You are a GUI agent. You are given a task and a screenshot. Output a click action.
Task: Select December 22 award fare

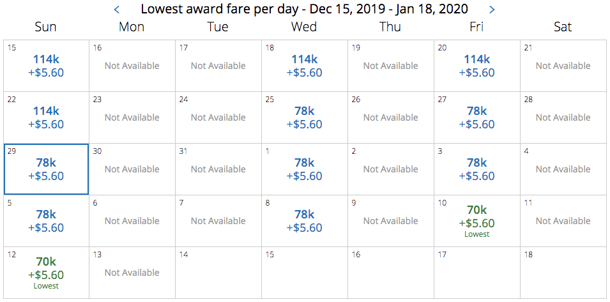point(46,117)
